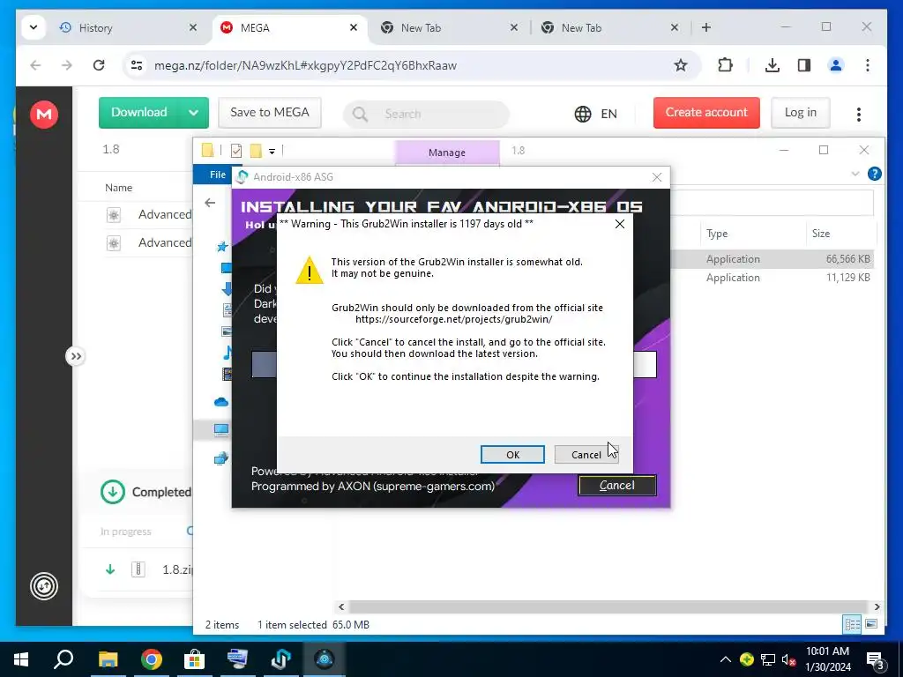The image size is (903, 677).
Task: Click Cancel in the Grub2Win warning dialog
Action: click(x=586, y=454)
